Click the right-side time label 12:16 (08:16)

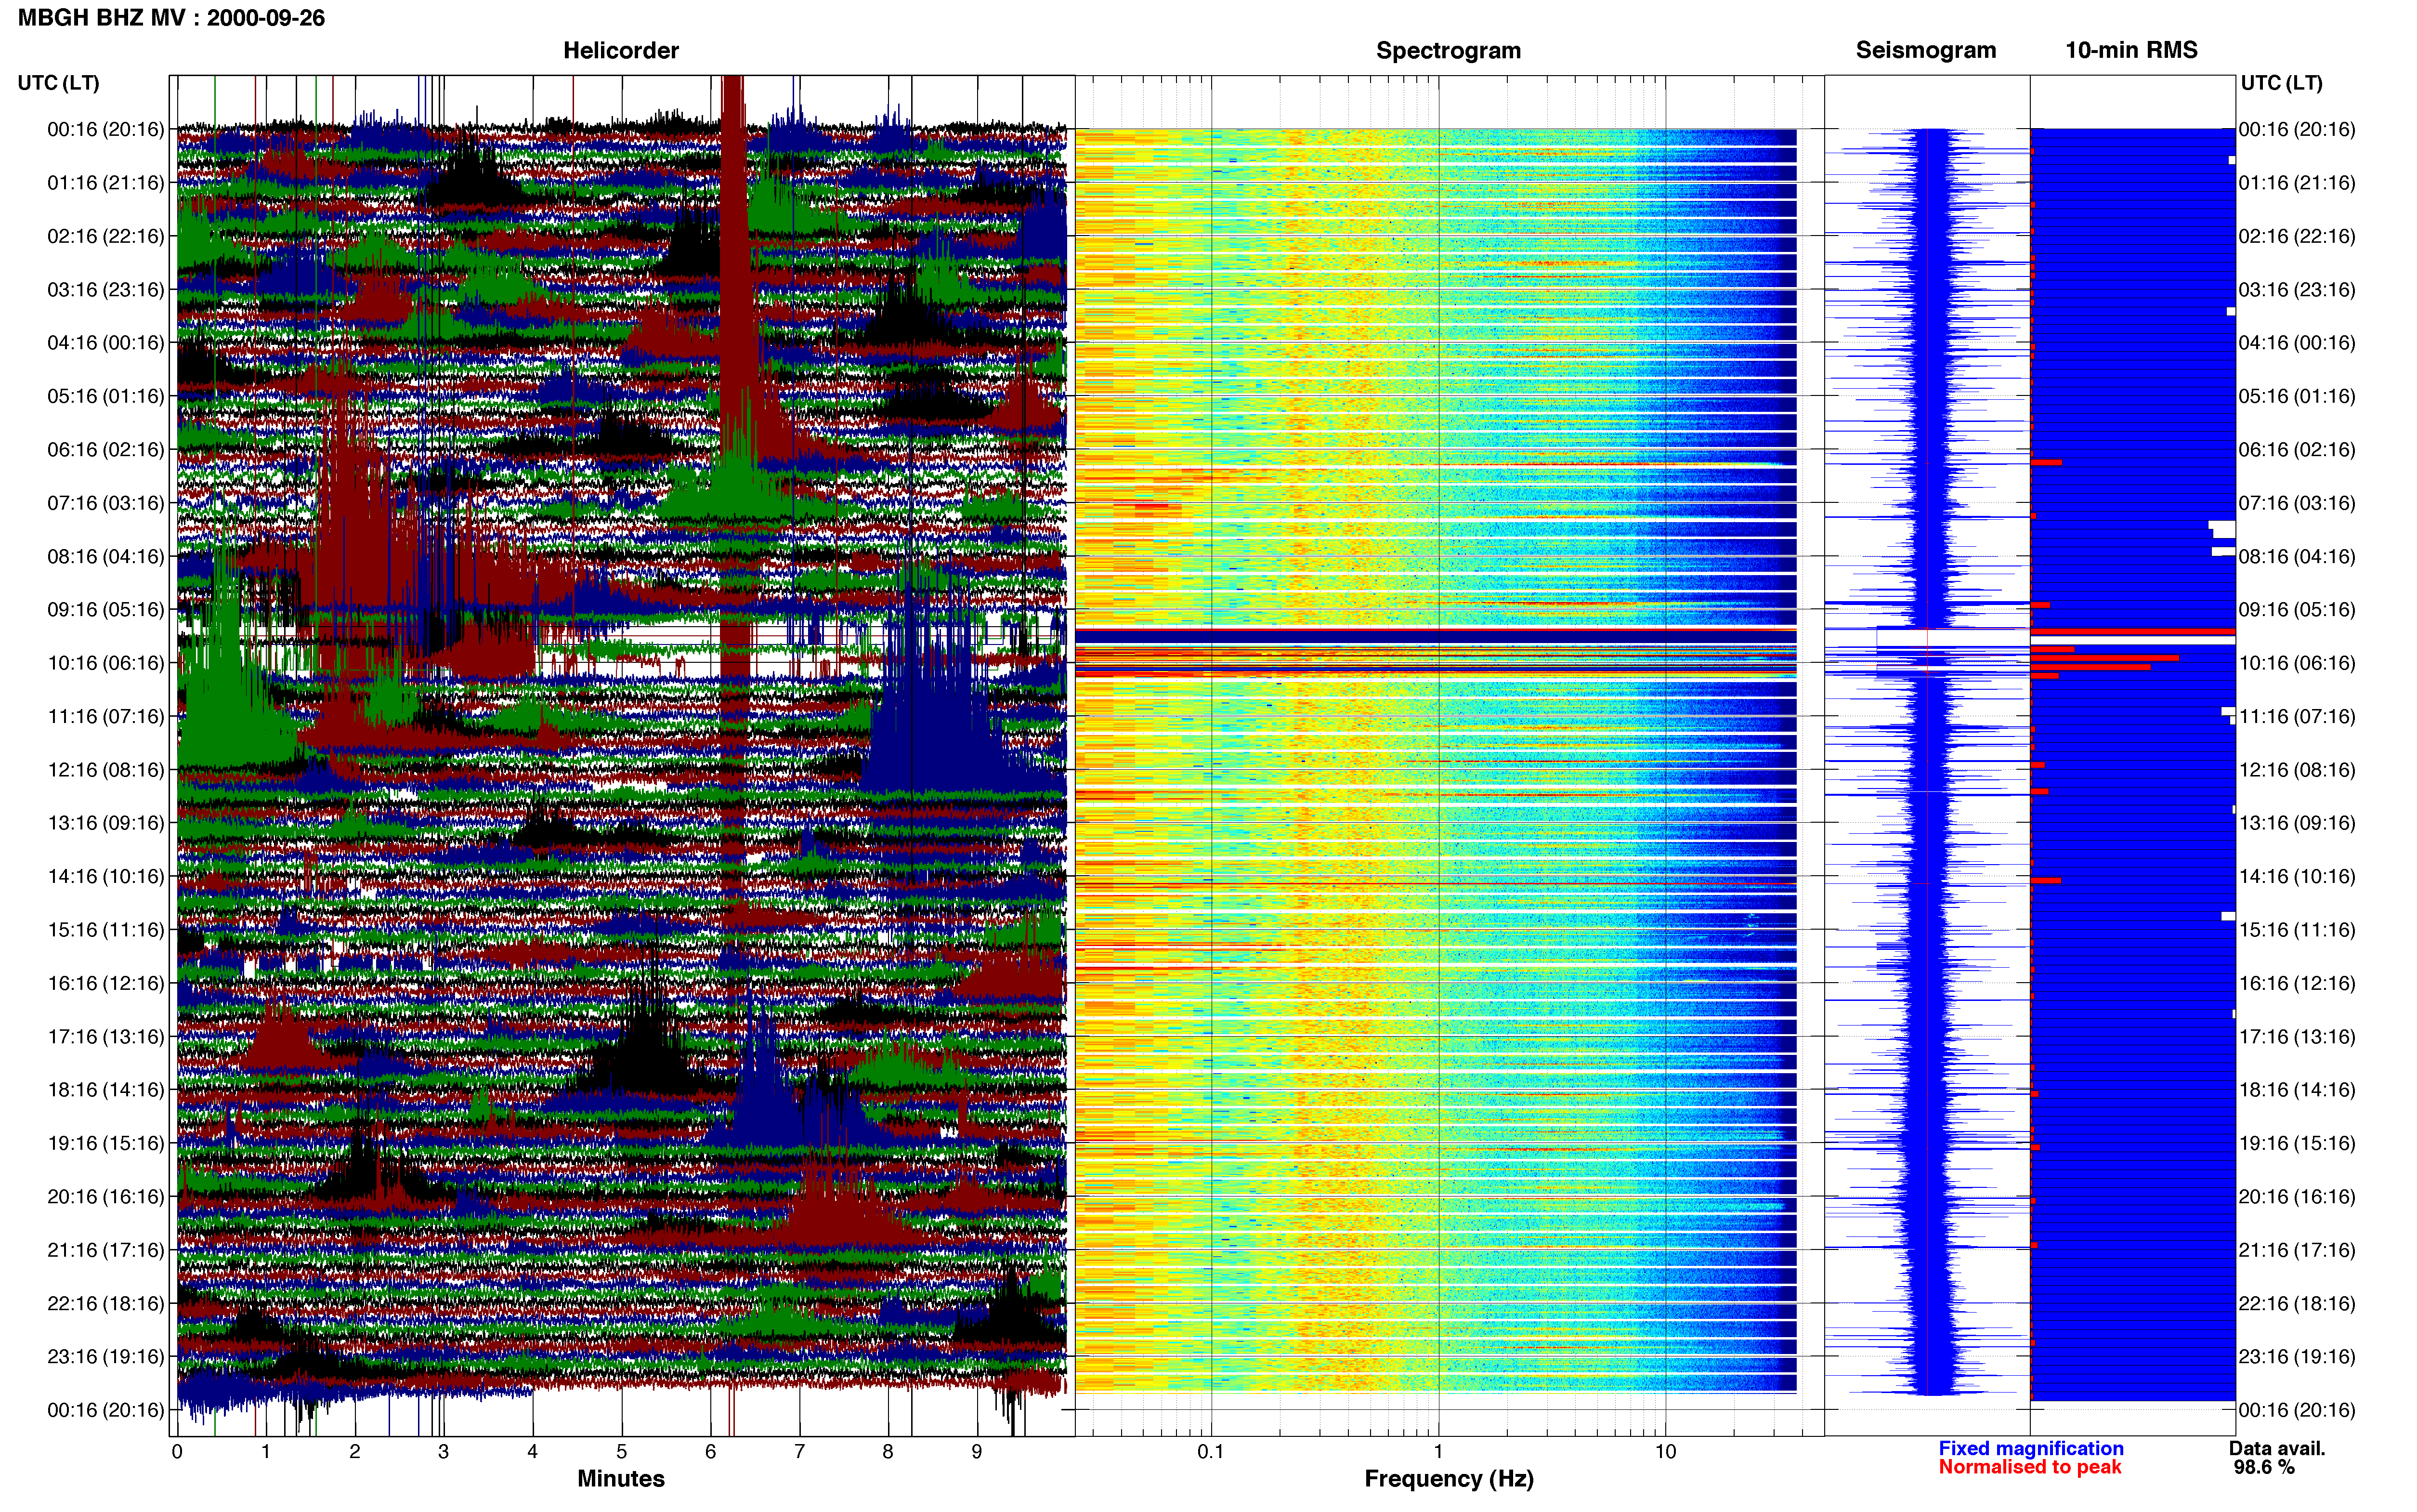click(2297, 770)
